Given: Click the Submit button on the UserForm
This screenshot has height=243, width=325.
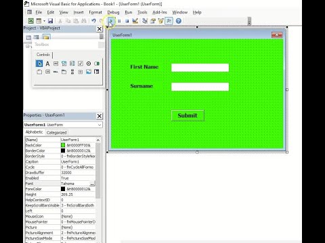Looking at the screenshot, I should pos(188,115).
